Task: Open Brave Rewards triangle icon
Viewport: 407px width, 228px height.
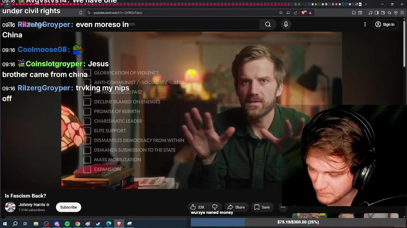Action: pyautogui.click(x=310, y=13)
